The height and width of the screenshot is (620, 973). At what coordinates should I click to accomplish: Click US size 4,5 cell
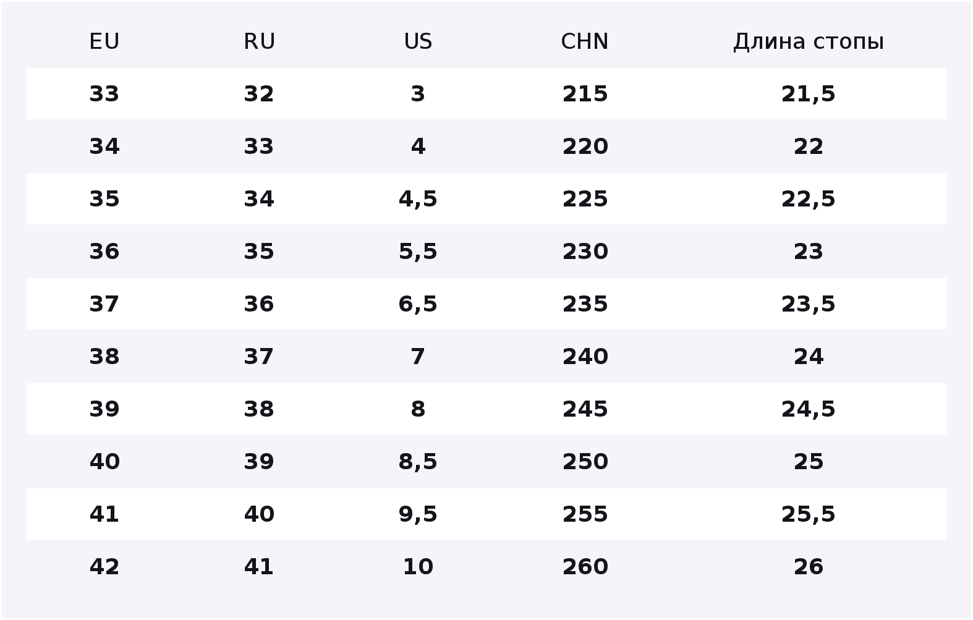[x=418, y=199]
